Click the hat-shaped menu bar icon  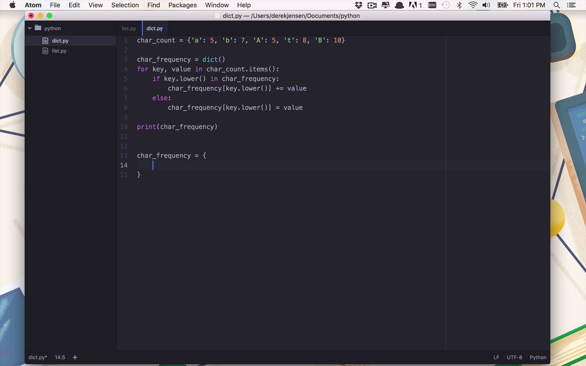coord(399,5)
